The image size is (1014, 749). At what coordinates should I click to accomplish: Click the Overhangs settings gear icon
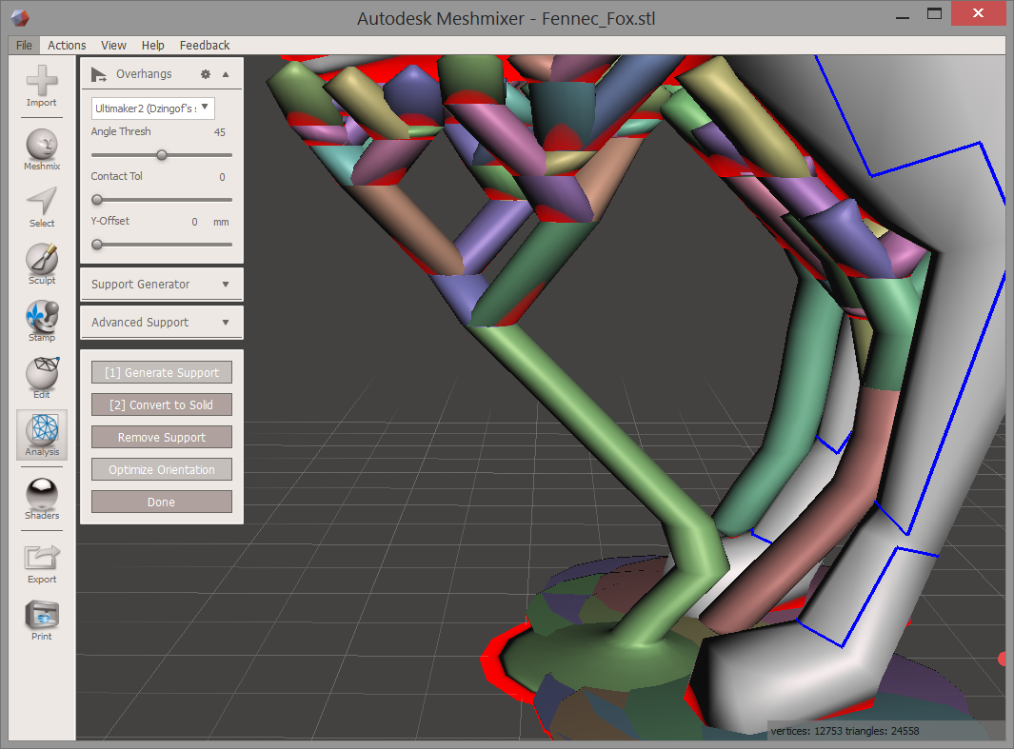click(206, 74)
